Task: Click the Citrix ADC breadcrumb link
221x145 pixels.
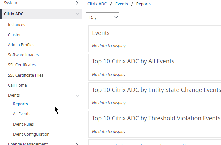Action: (97, 4)
